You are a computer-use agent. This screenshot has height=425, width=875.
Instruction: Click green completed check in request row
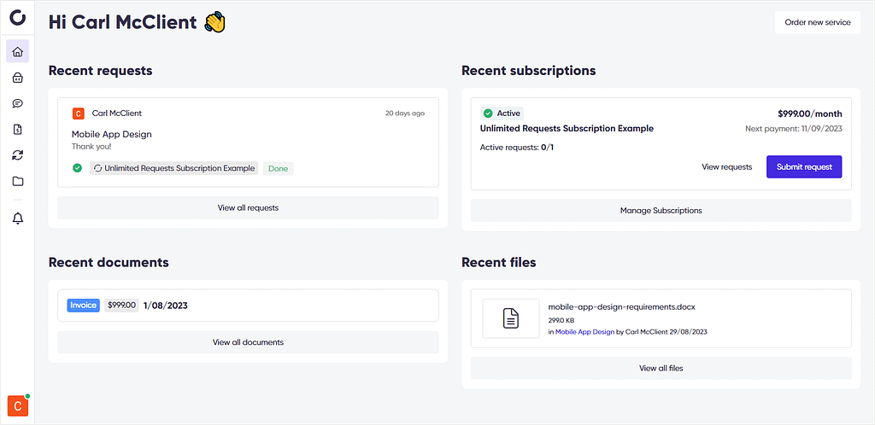[x=78, y=167]
